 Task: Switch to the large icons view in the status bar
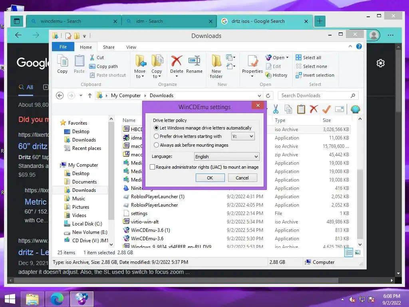(x=357, y=253)
